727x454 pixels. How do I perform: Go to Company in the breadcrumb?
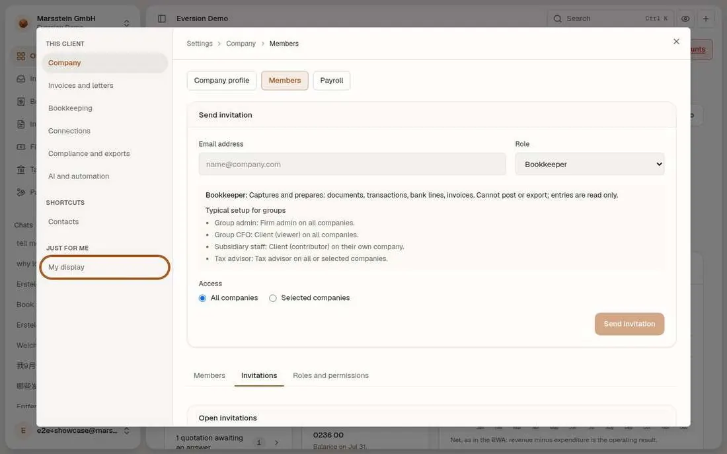pyautogui.click(x=241, y=44)
